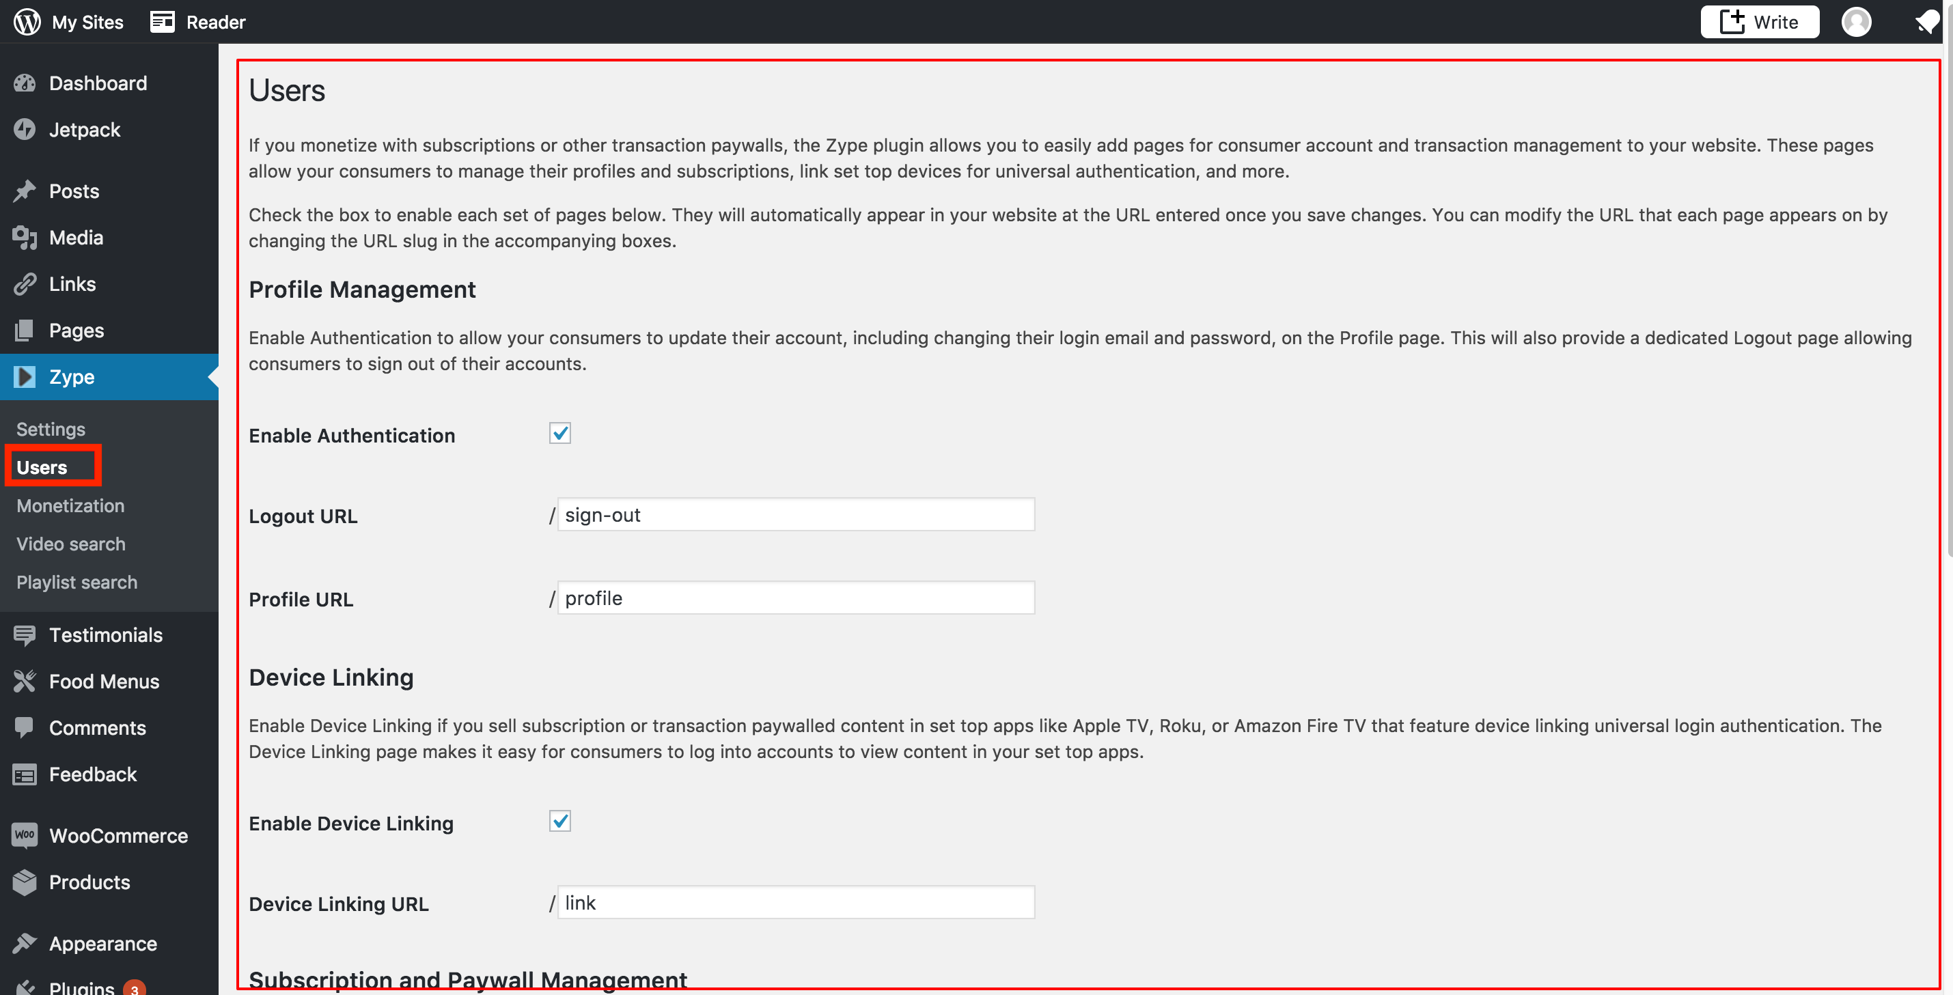Open the Reader icon in top bar
Screen dimensions: 1953x995
click(x=161, y=22)
